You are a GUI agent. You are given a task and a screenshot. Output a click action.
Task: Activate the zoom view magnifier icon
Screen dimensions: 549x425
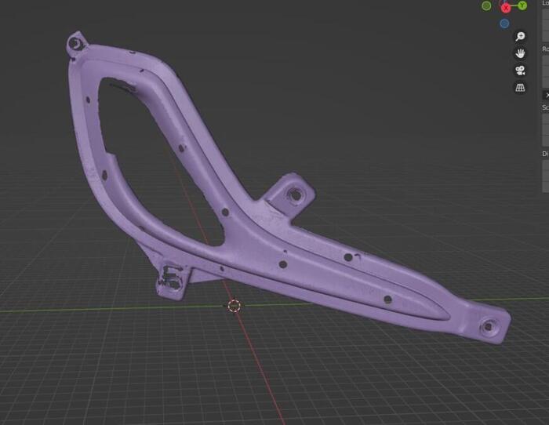pos(520,36)
